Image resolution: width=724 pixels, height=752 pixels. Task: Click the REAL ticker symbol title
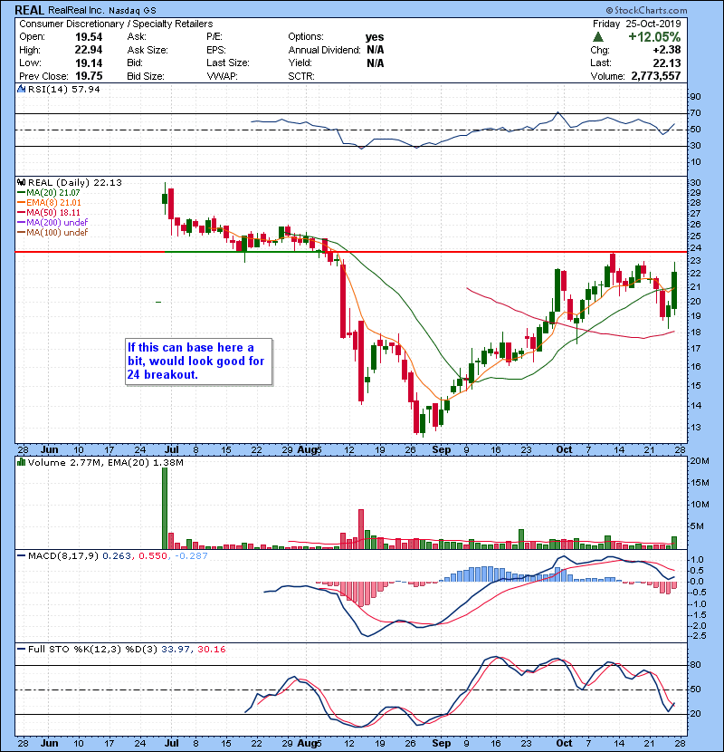29,10
